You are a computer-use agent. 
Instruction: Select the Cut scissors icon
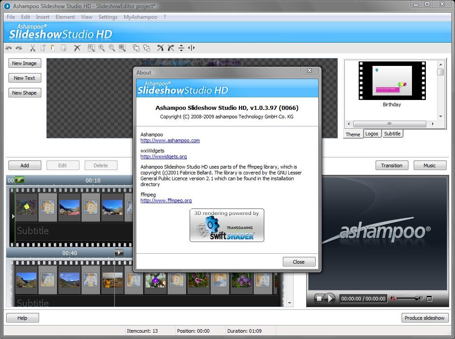(33, 48)
